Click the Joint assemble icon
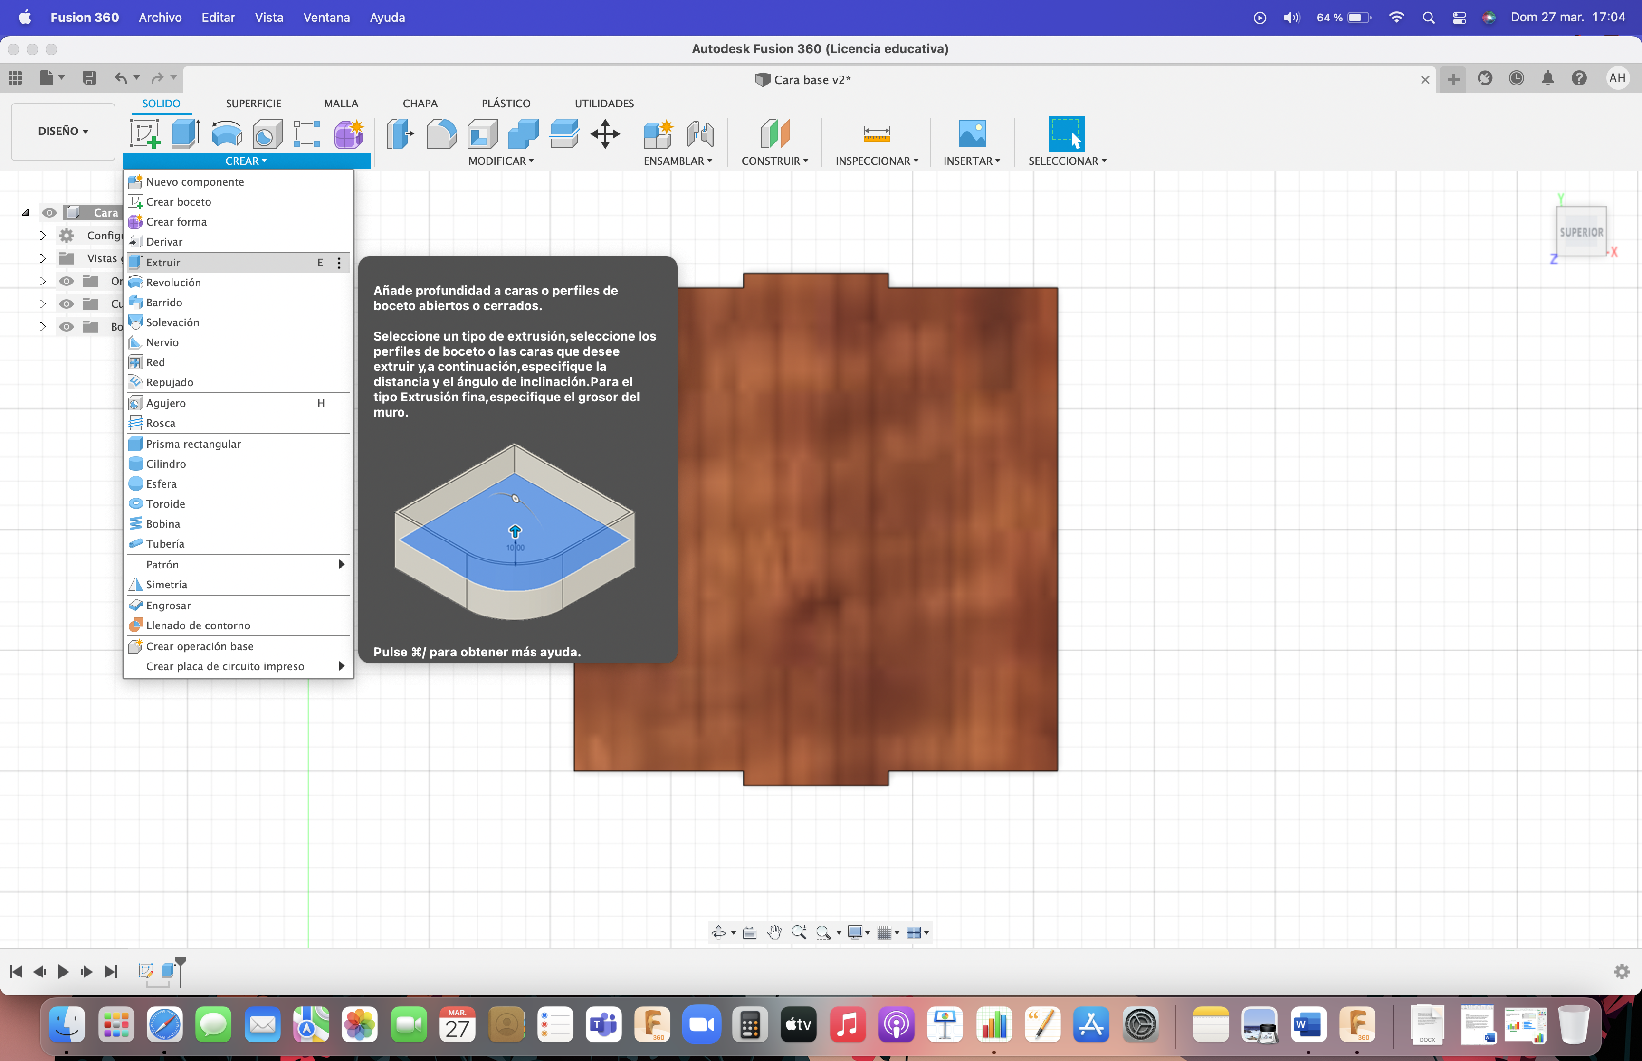The width and height of the screenshot is (1642, 1061). coord(699,133)
